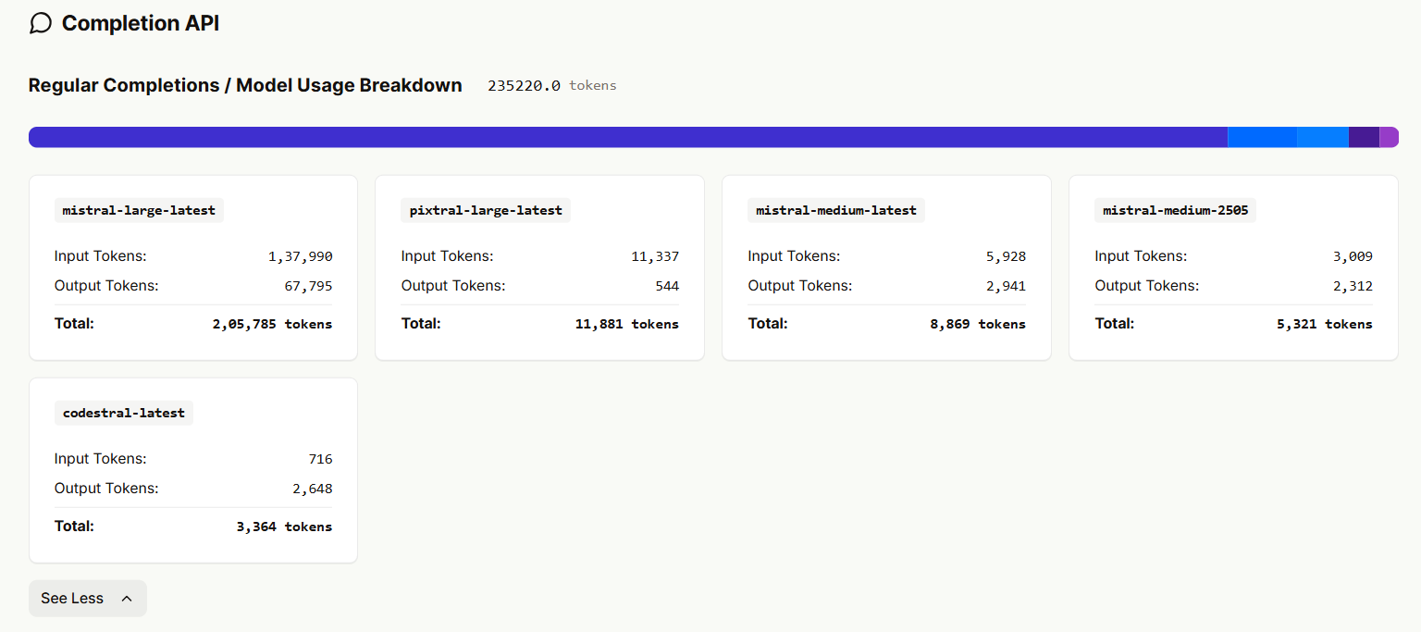This screenshot has height=632, width=1421.
Task: Click the 1,37,990 input tokens value
Action: 301,256
